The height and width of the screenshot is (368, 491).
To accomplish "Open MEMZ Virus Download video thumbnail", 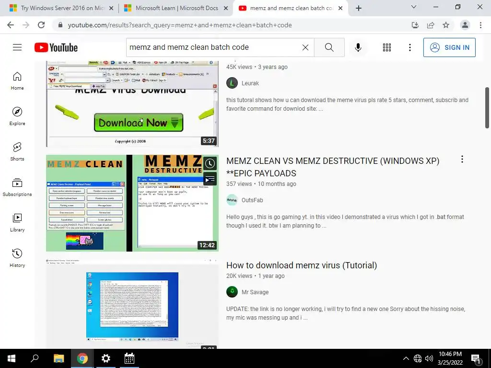I will (132, 104).
